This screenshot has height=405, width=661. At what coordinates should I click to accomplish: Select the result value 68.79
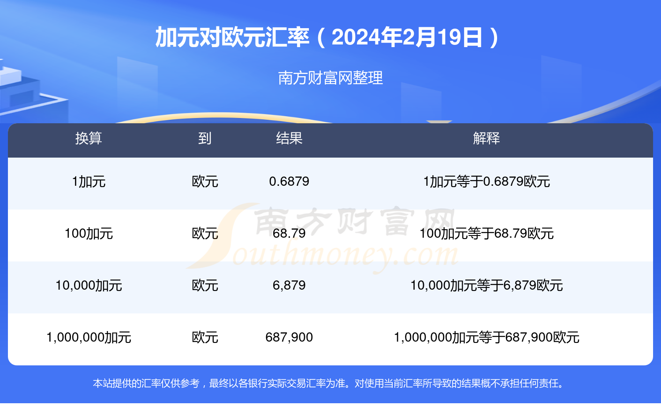tap(289, 233)
